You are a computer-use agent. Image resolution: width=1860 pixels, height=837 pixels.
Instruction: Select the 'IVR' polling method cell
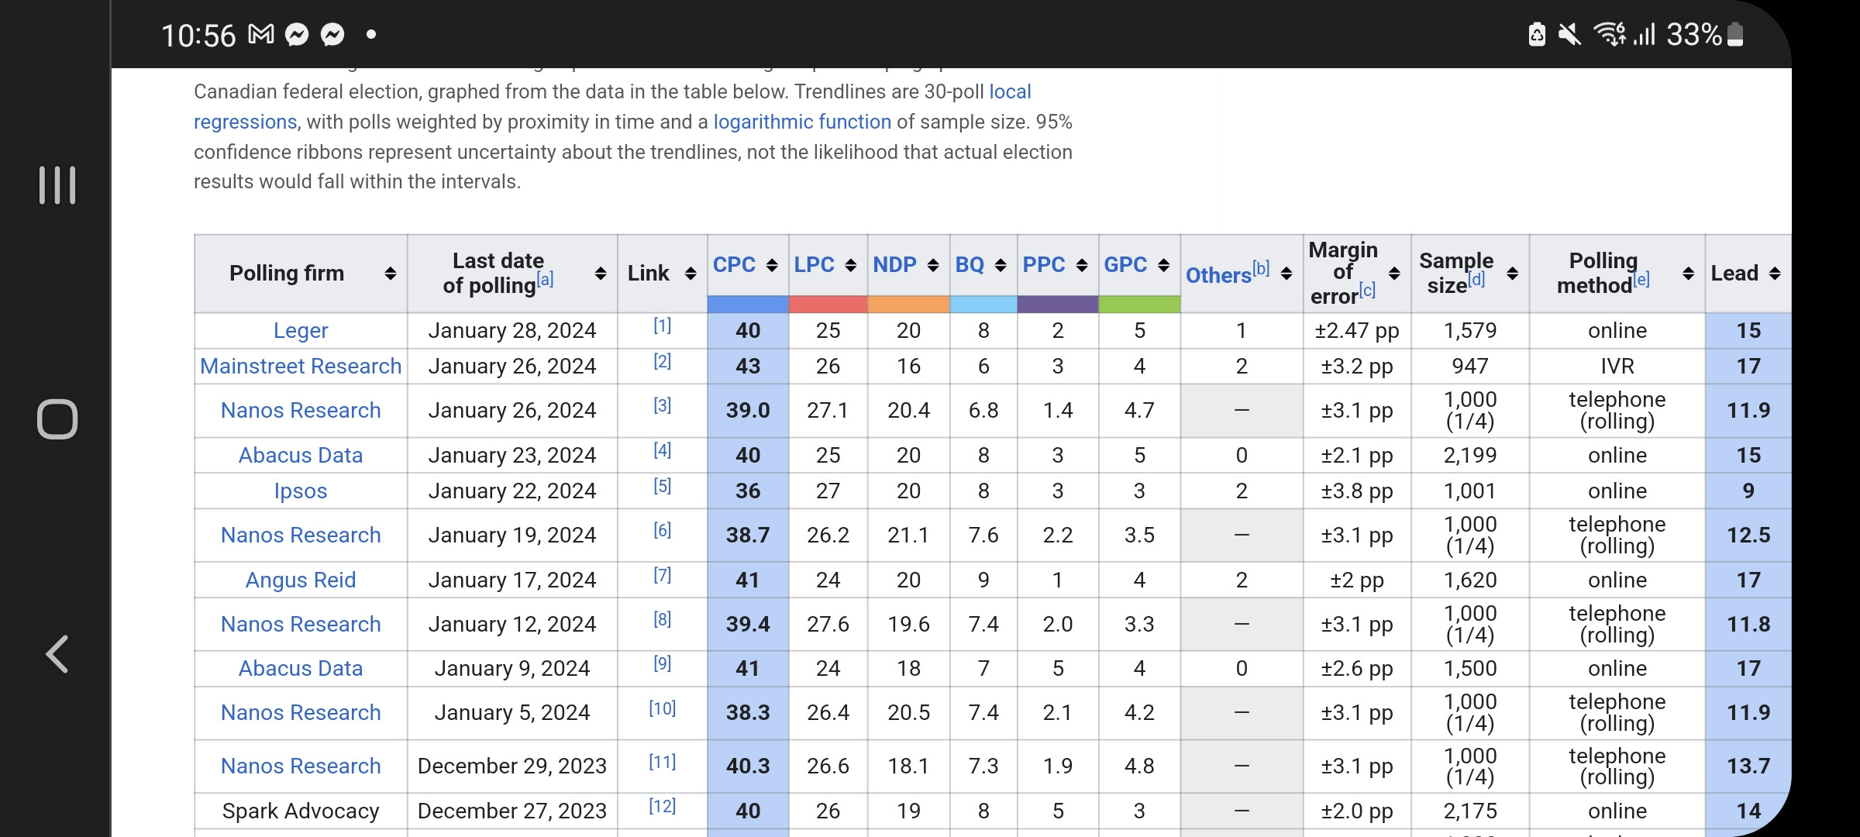click(x=1617, y=367)
